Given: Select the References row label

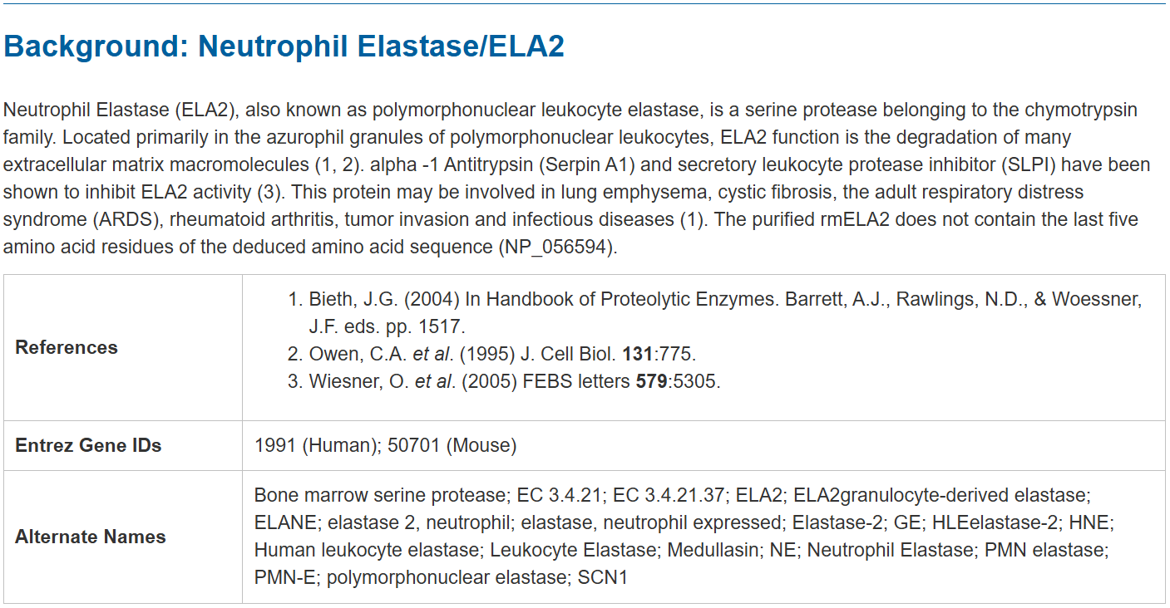Looking at the screenshot, I should 67,347.
